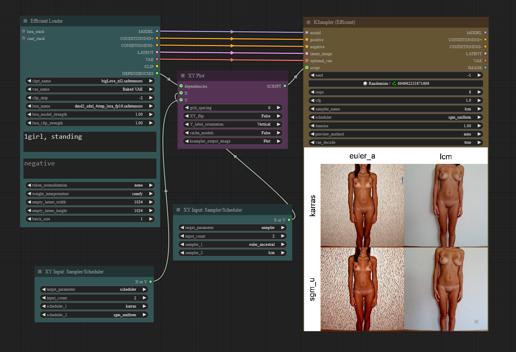
Task: Open the ckpt_name combo showing bigLove_xl2.safetensors
Action: click(x=90, y=81)
